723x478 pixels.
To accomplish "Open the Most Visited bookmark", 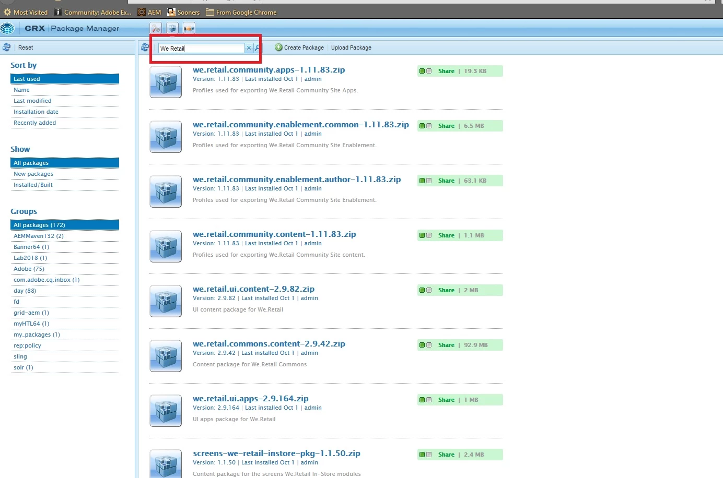I will pyautogui.click(x=26, y=12).
